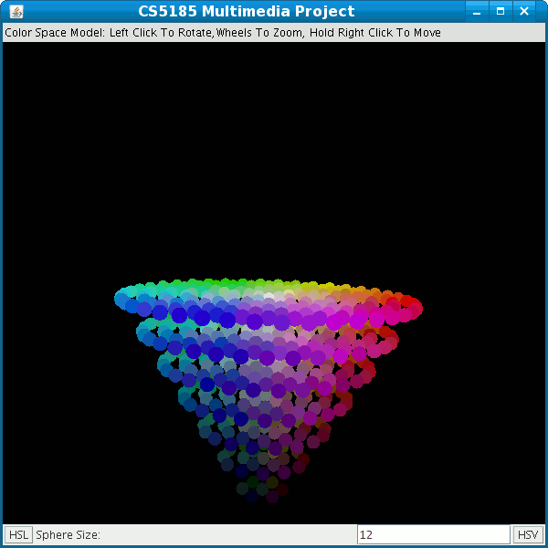Click the Sphere Size input field
Image resolution: width=548 pixels, height=548 pixels.
tap(433, 534)
